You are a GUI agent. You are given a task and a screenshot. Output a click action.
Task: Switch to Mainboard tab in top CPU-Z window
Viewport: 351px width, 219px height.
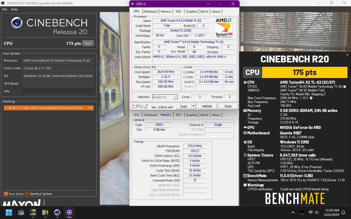[151, 11]
